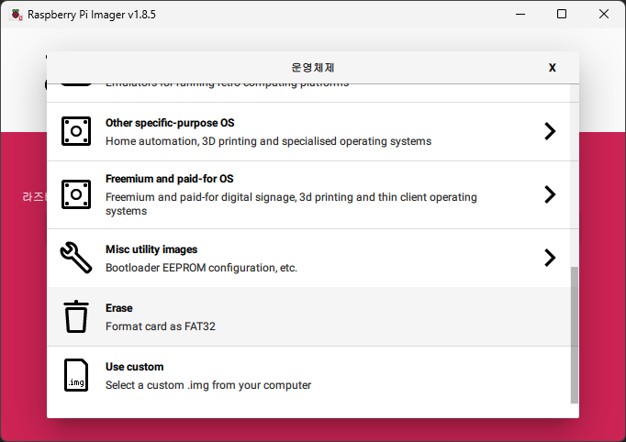Open Misc utility images submenu arrow

coord(550,258)
